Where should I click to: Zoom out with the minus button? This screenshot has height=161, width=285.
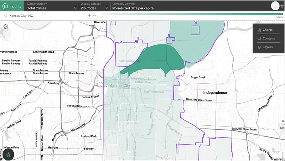(x=95, y=16)
